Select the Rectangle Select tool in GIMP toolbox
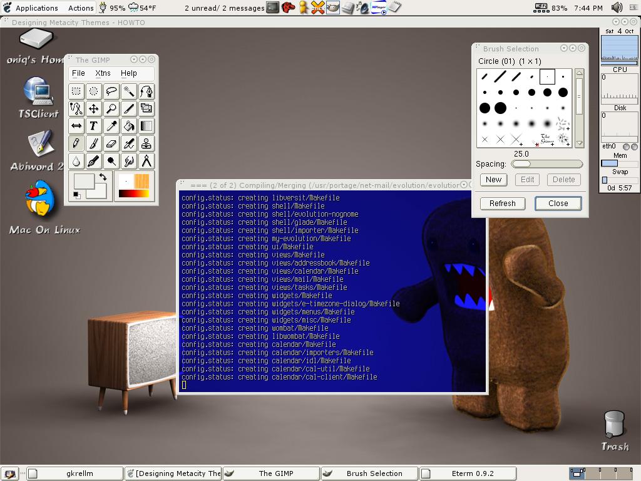This screenshot has width=641, height=481. [76, 91]
